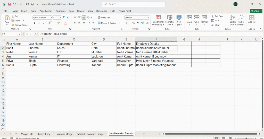Open the Borders tool
The image size is (264, 139).
(x=51, y=23)
